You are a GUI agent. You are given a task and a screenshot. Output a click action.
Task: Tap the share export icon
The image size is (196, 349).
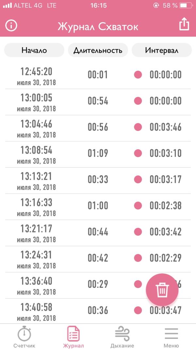(x=184, y=25)
